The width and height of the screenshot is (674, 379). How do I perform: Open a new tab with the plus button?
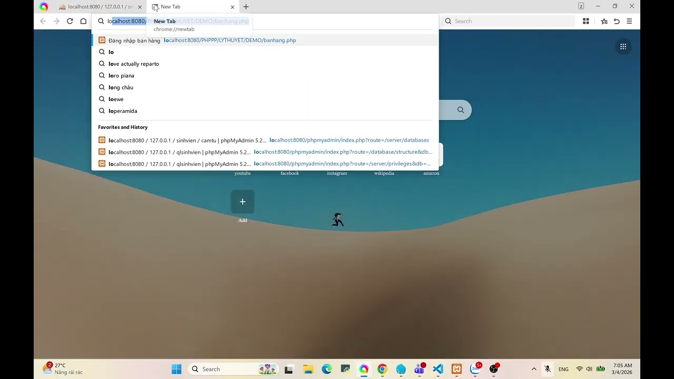click(246, 7)
